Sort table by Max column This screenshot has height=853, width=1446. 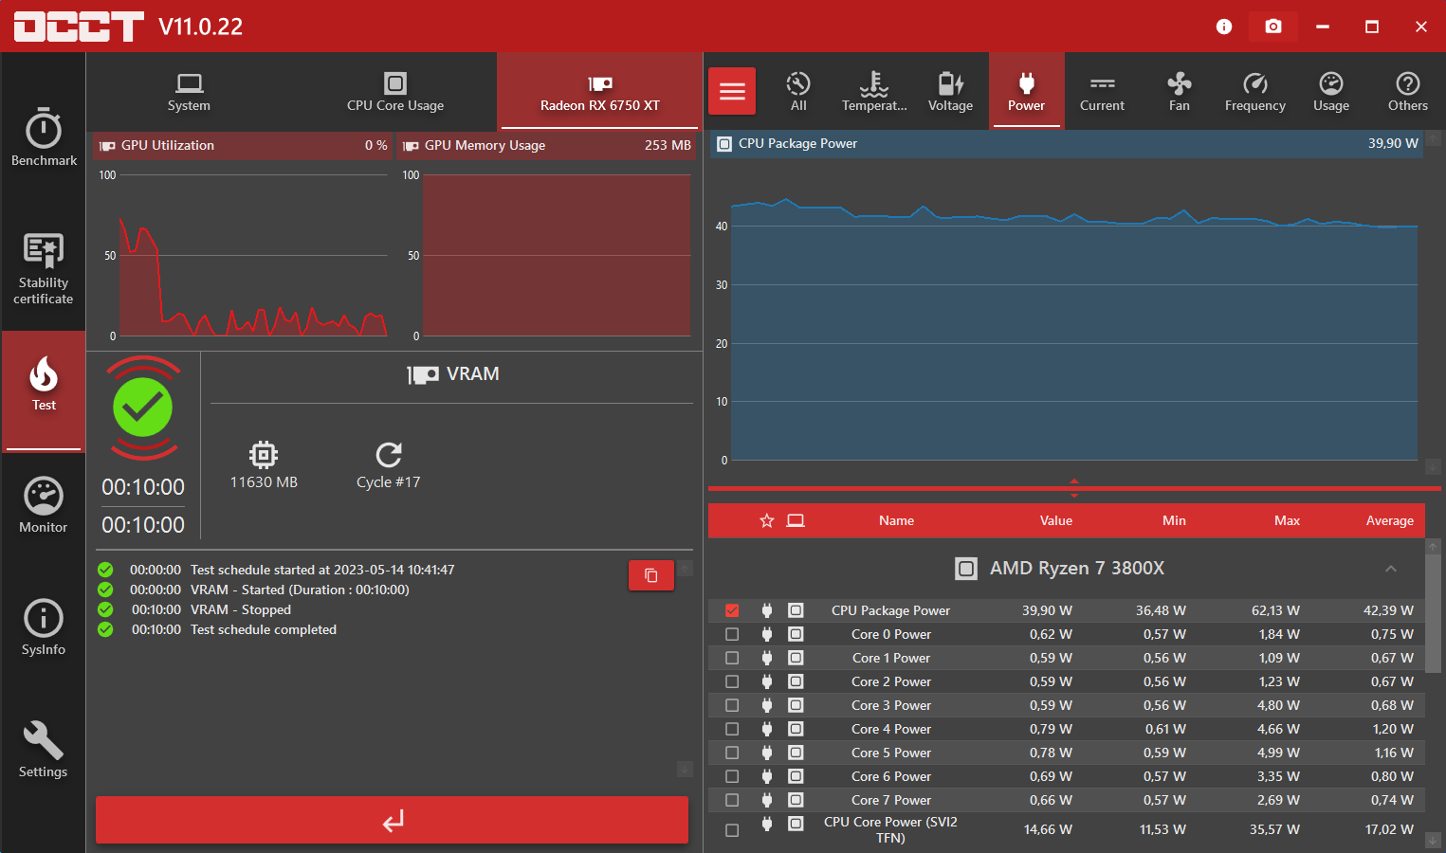click(x=1287, y=520)
